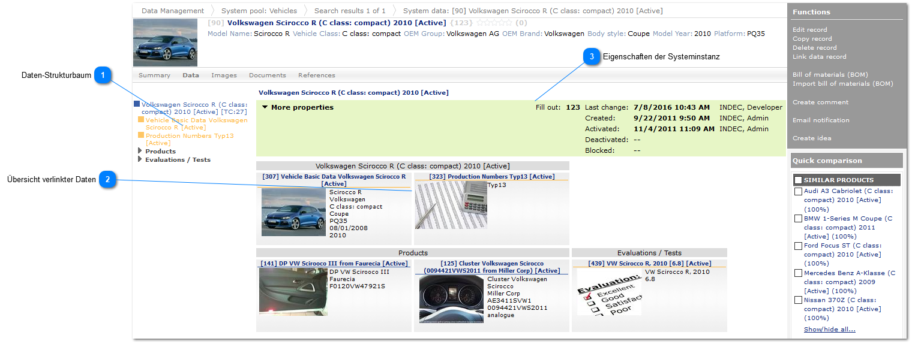Open Mercedes Benz A-Klasse similar product link
The width and height of the screenshot is (912, 344).
850,282
